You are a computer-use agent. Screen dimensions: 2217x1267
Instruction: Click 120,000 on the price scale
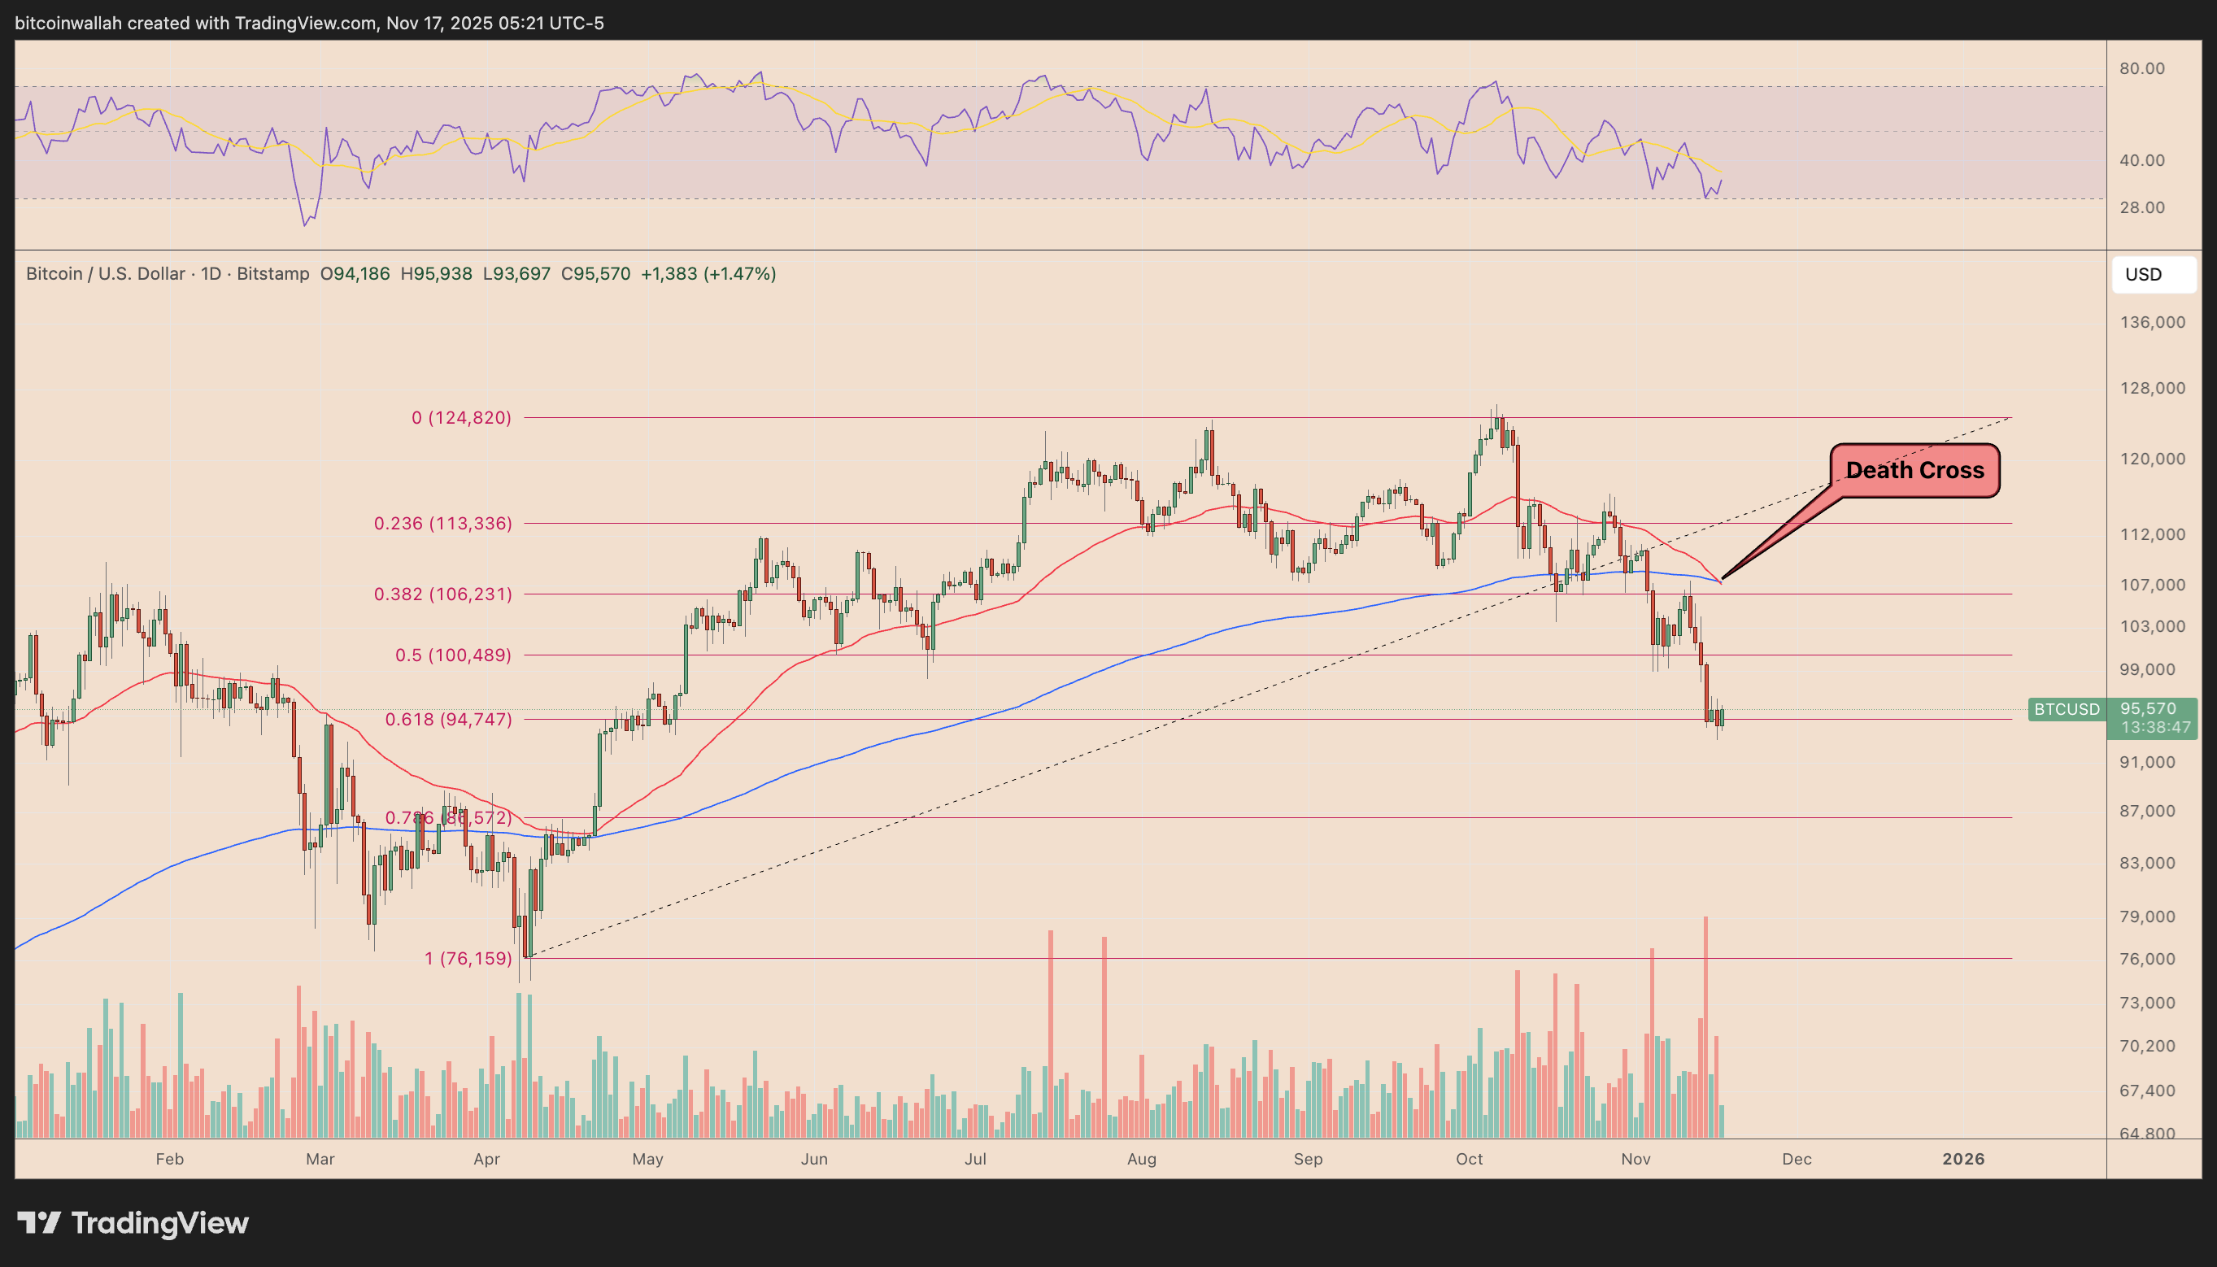pyautogui.click(x=2152, y=459)
